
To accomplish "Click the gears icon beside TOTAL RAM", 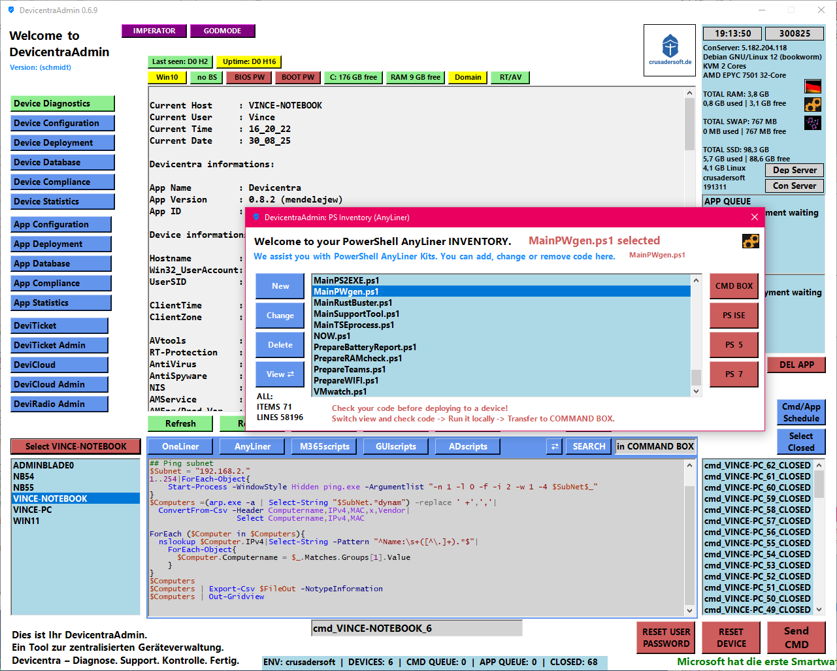I will point(813,105).
